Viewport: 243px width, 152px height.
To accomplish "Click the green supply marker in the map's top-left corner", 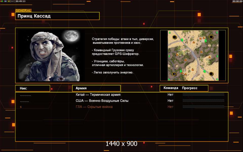I will [x=169, y=32].
